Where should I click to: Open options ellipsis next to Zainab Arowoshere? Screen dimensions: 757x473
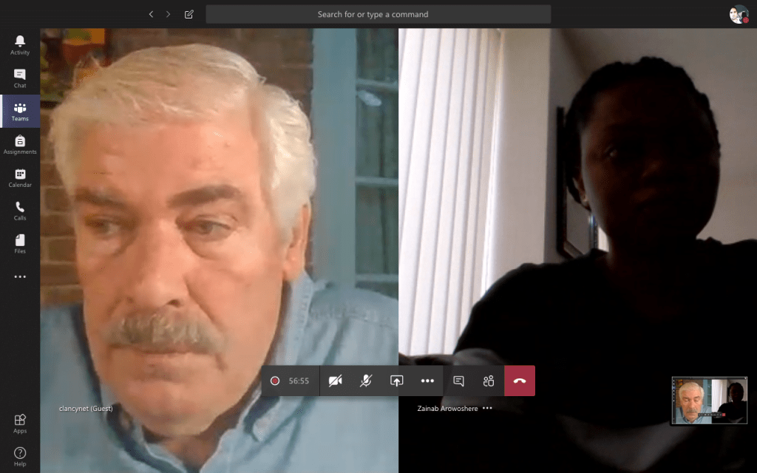pyautogui.click(x=487, y=408)
